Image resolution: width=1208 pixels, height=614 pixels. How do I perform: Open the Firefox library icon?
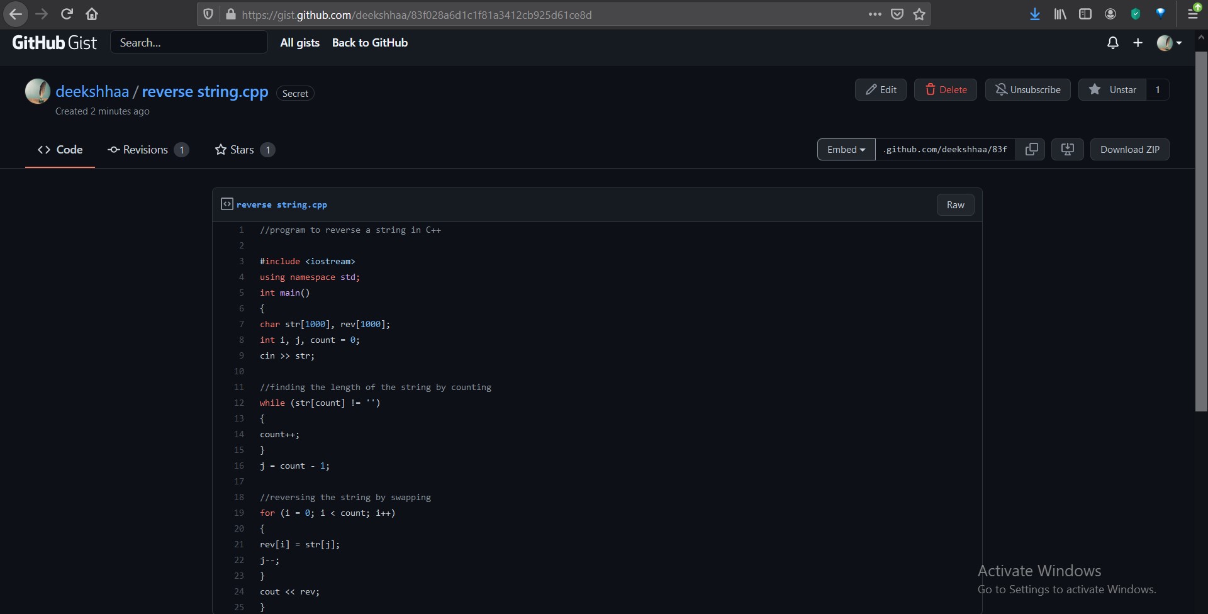[1060, 14]
